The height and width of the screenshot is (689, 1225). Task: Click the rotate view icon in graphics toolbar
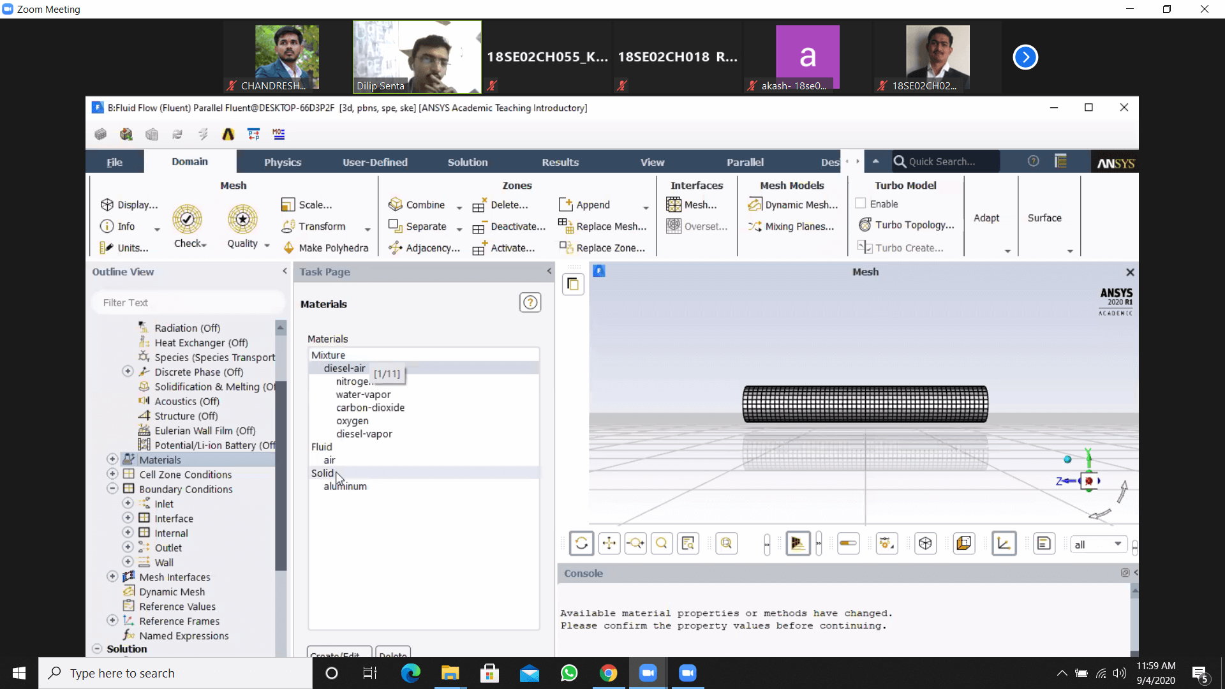[x=581, y=544]
